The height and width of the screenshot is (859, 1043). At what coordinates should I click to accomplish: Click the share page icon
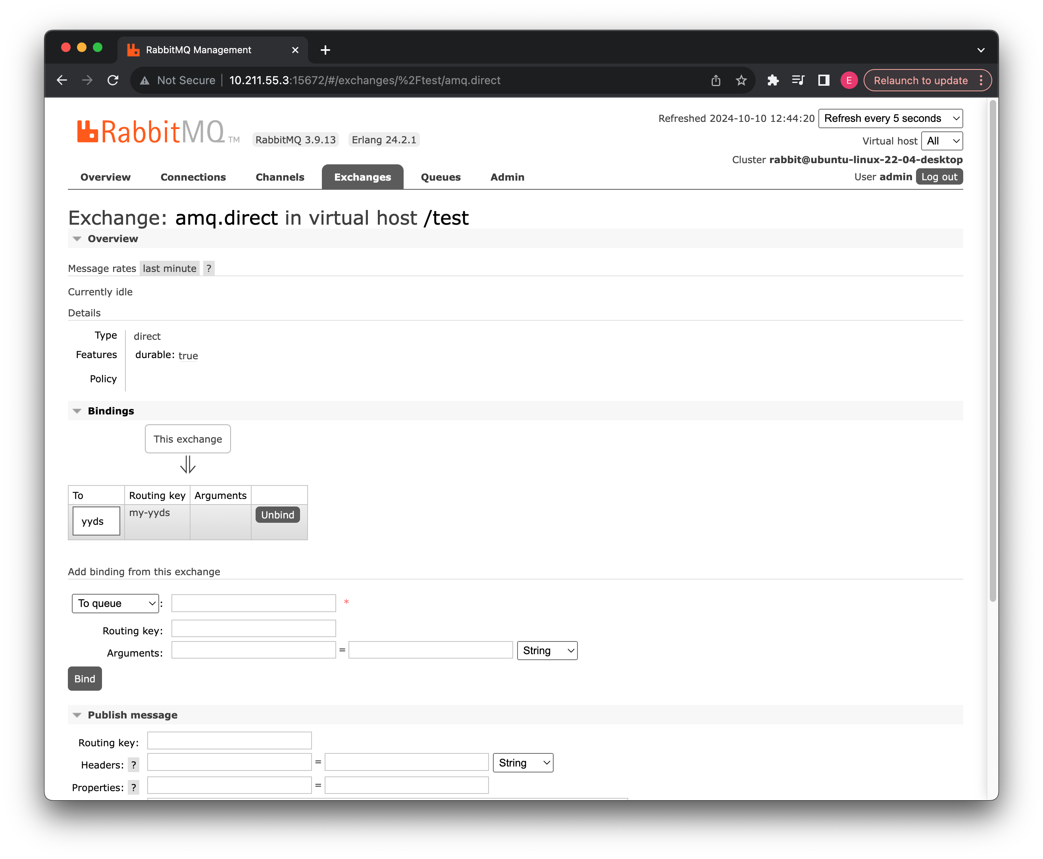tap(716, 80)
